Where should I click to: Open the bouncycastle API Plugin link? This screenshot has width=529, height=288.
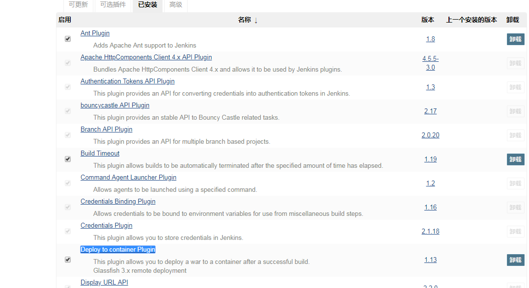pos(115,105)
